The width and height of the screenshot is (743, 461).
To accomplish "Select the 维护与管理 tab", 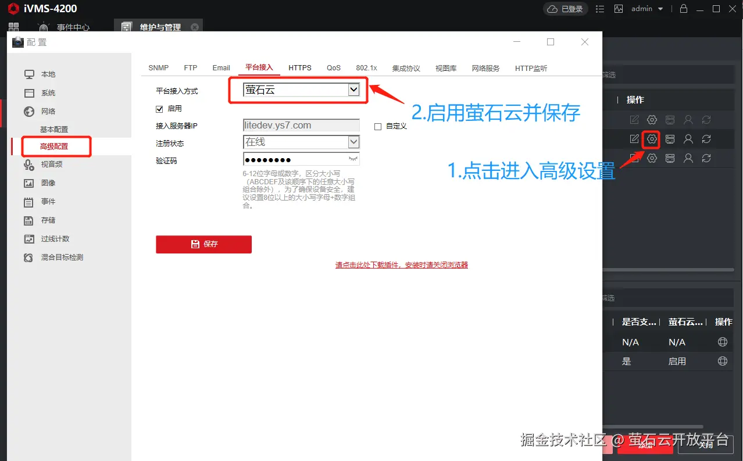I will point(157,27).
